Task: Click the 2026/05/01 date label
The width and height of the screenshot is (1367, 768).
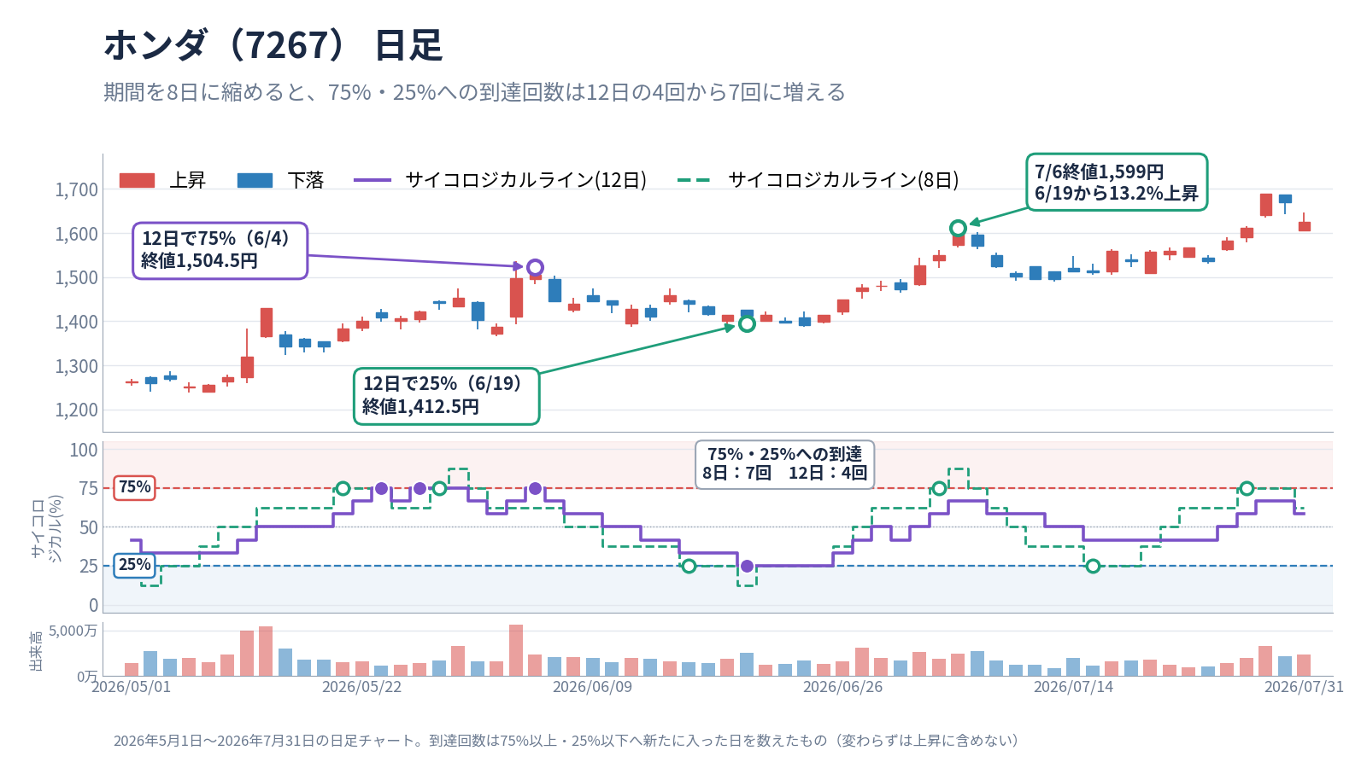Action: pos(132,687)
